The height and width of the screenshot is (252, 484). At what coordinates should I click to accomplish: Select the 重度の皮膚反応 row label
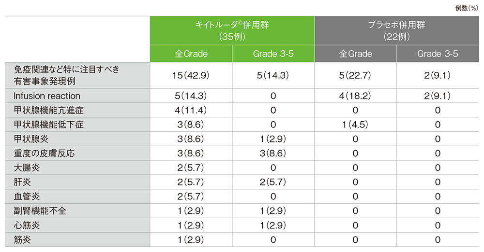click(45, 154)
